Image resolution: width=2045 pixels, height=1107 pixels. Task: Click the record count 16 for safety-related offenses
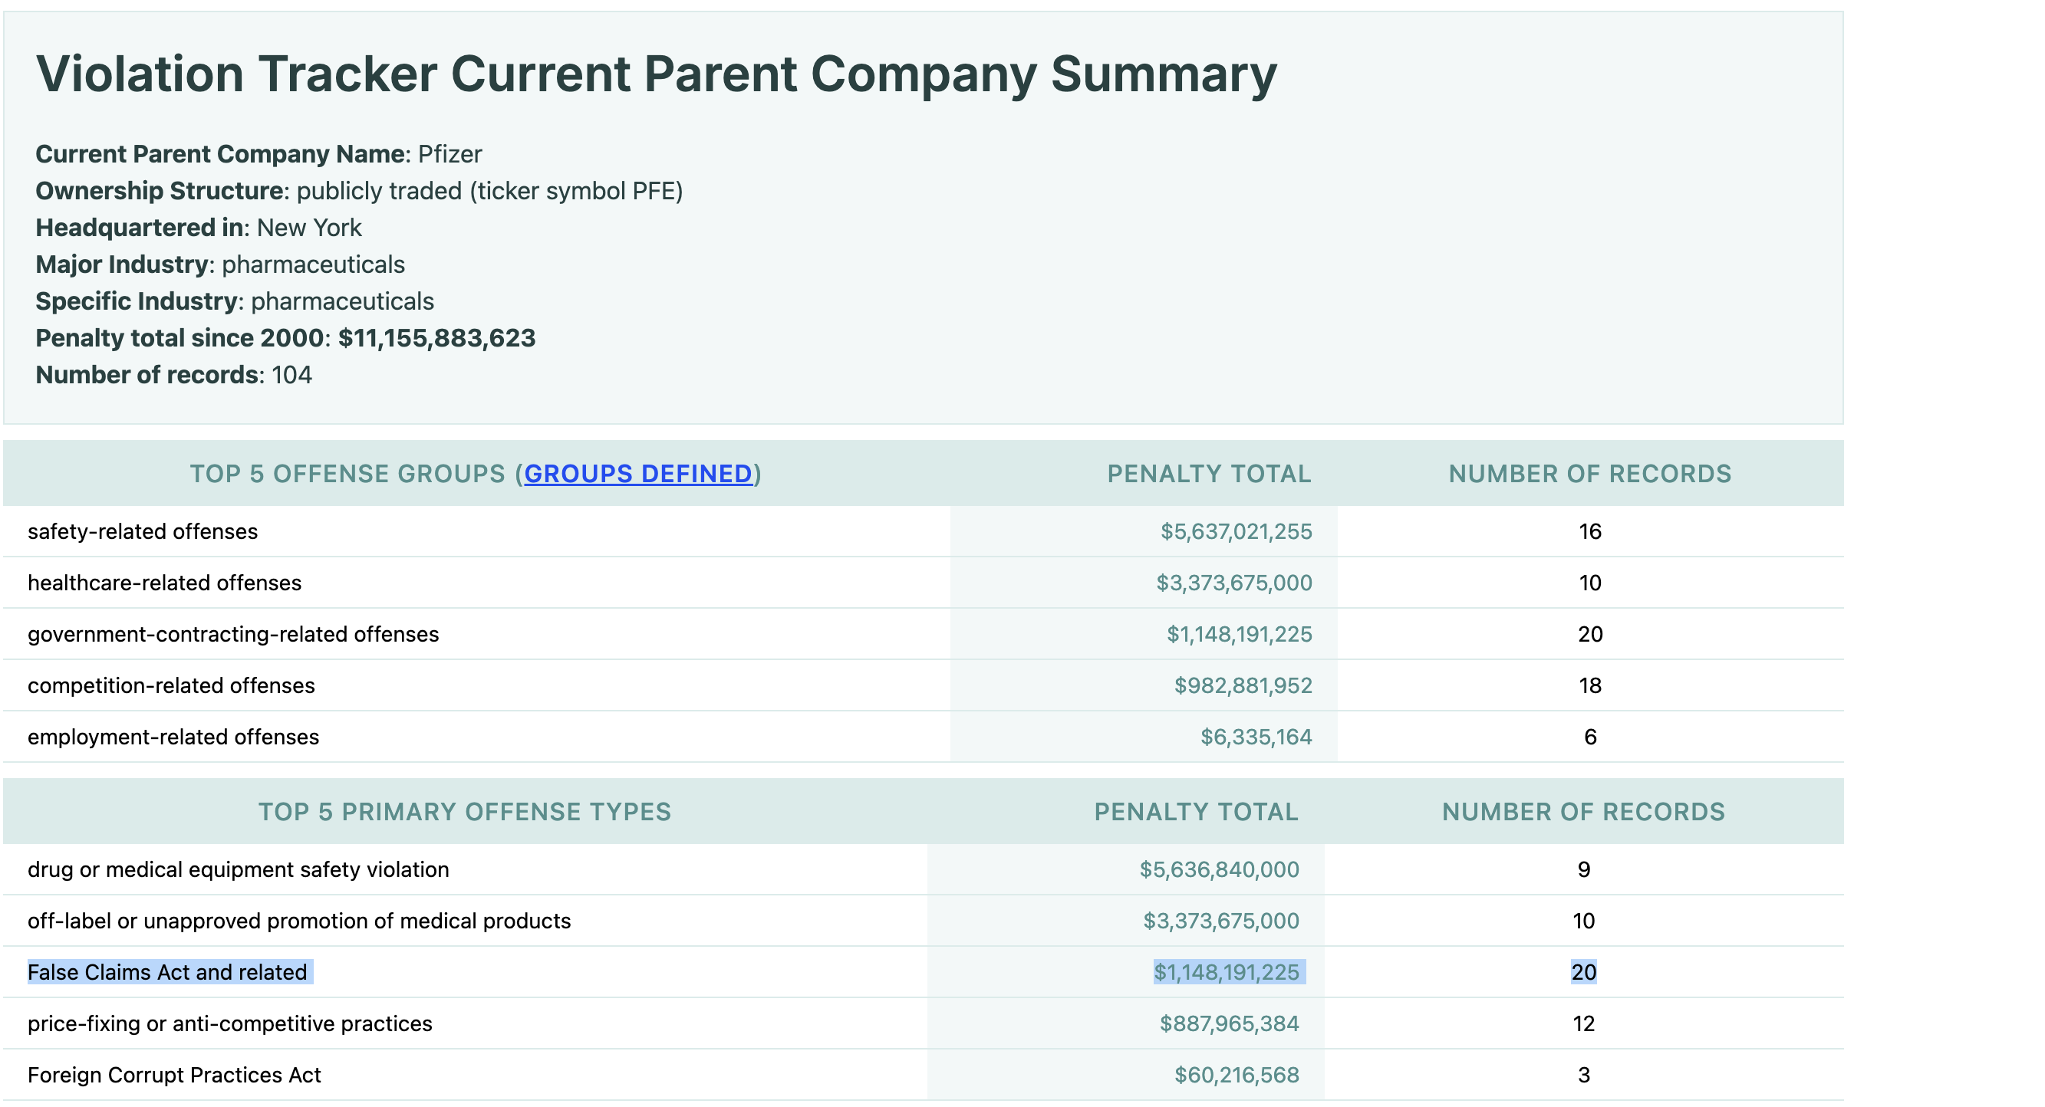1590,532
